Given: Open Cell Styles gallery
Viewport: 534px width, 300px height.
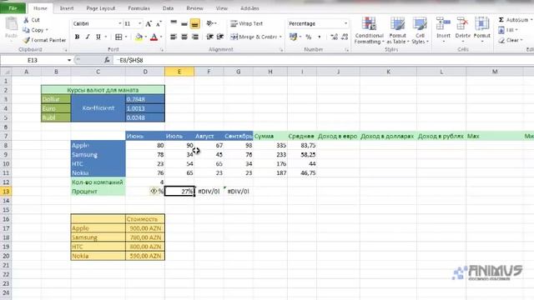Looking at the screenshot, I should click(420, 31).
